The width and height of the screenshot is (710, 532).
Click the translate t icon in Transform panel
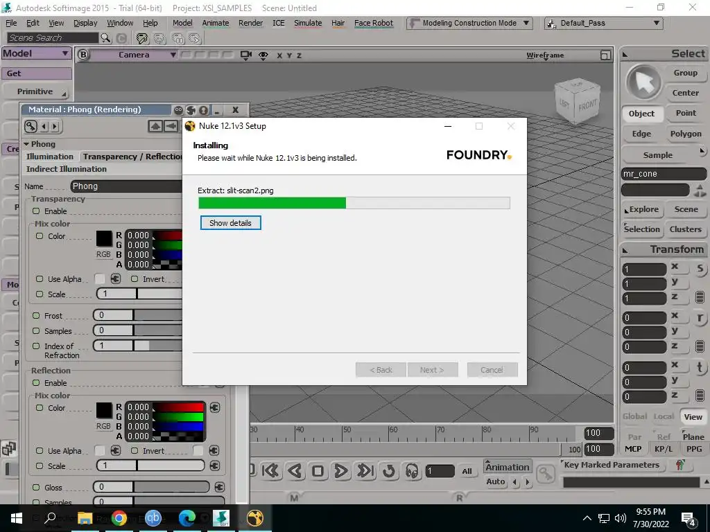pos(700,367)
